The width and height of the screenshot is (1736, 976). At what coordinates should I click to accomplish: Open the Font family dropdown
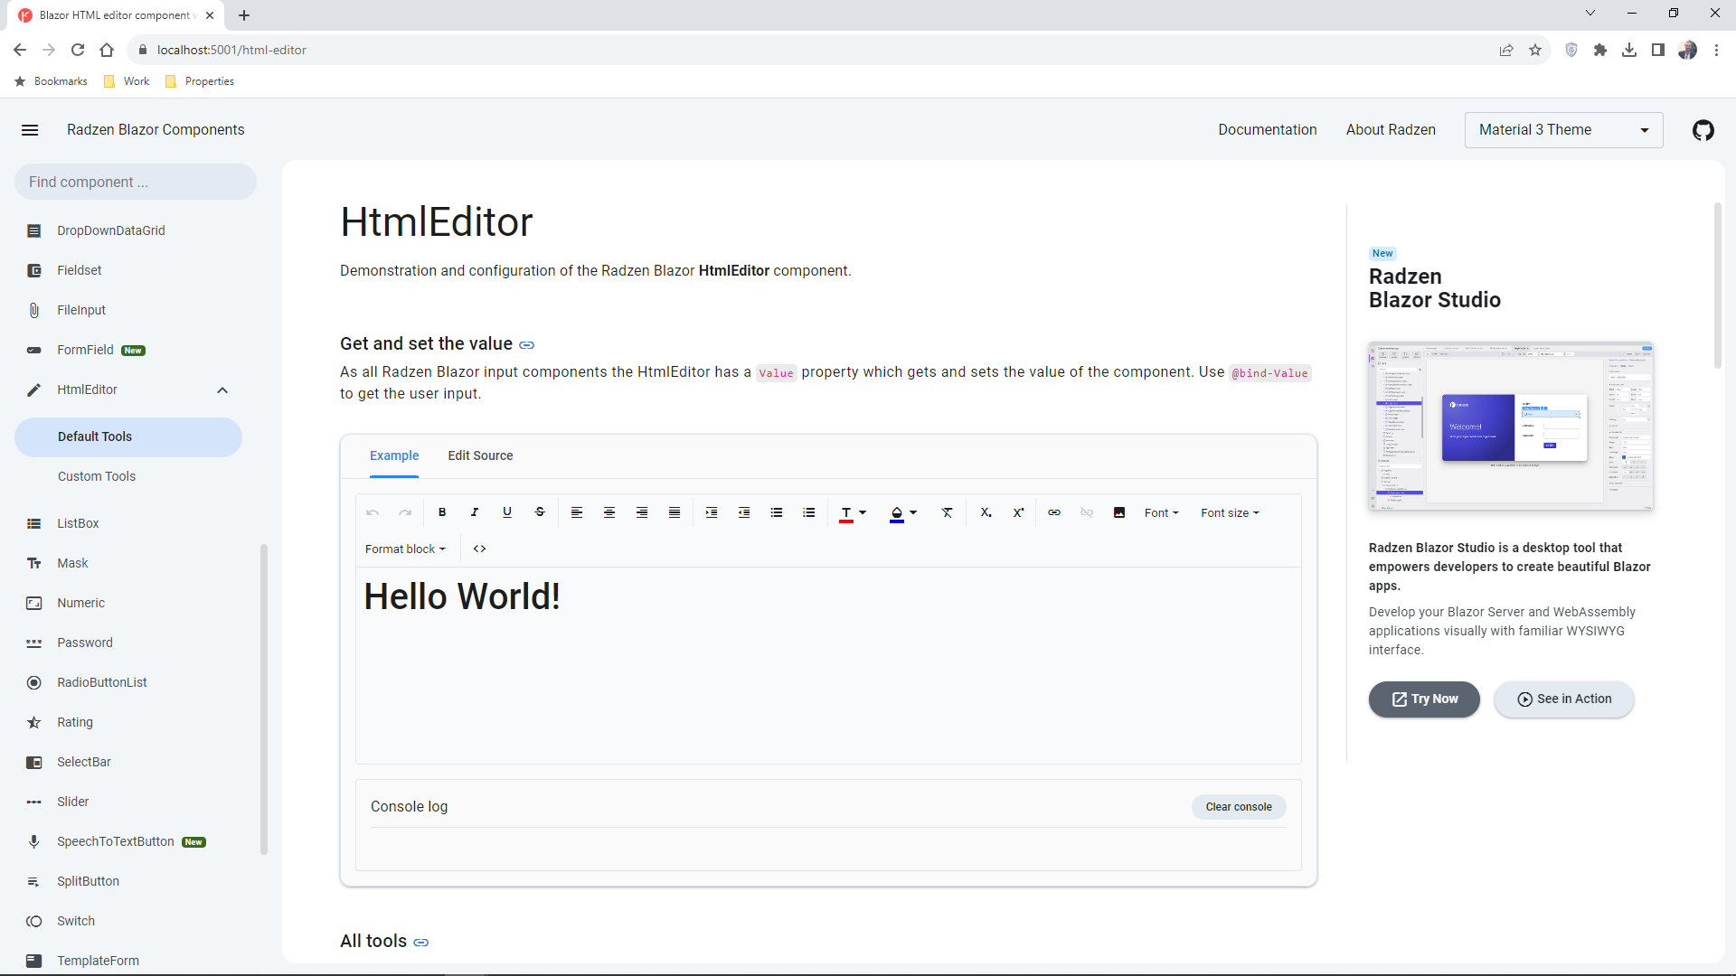point(1161,512)
